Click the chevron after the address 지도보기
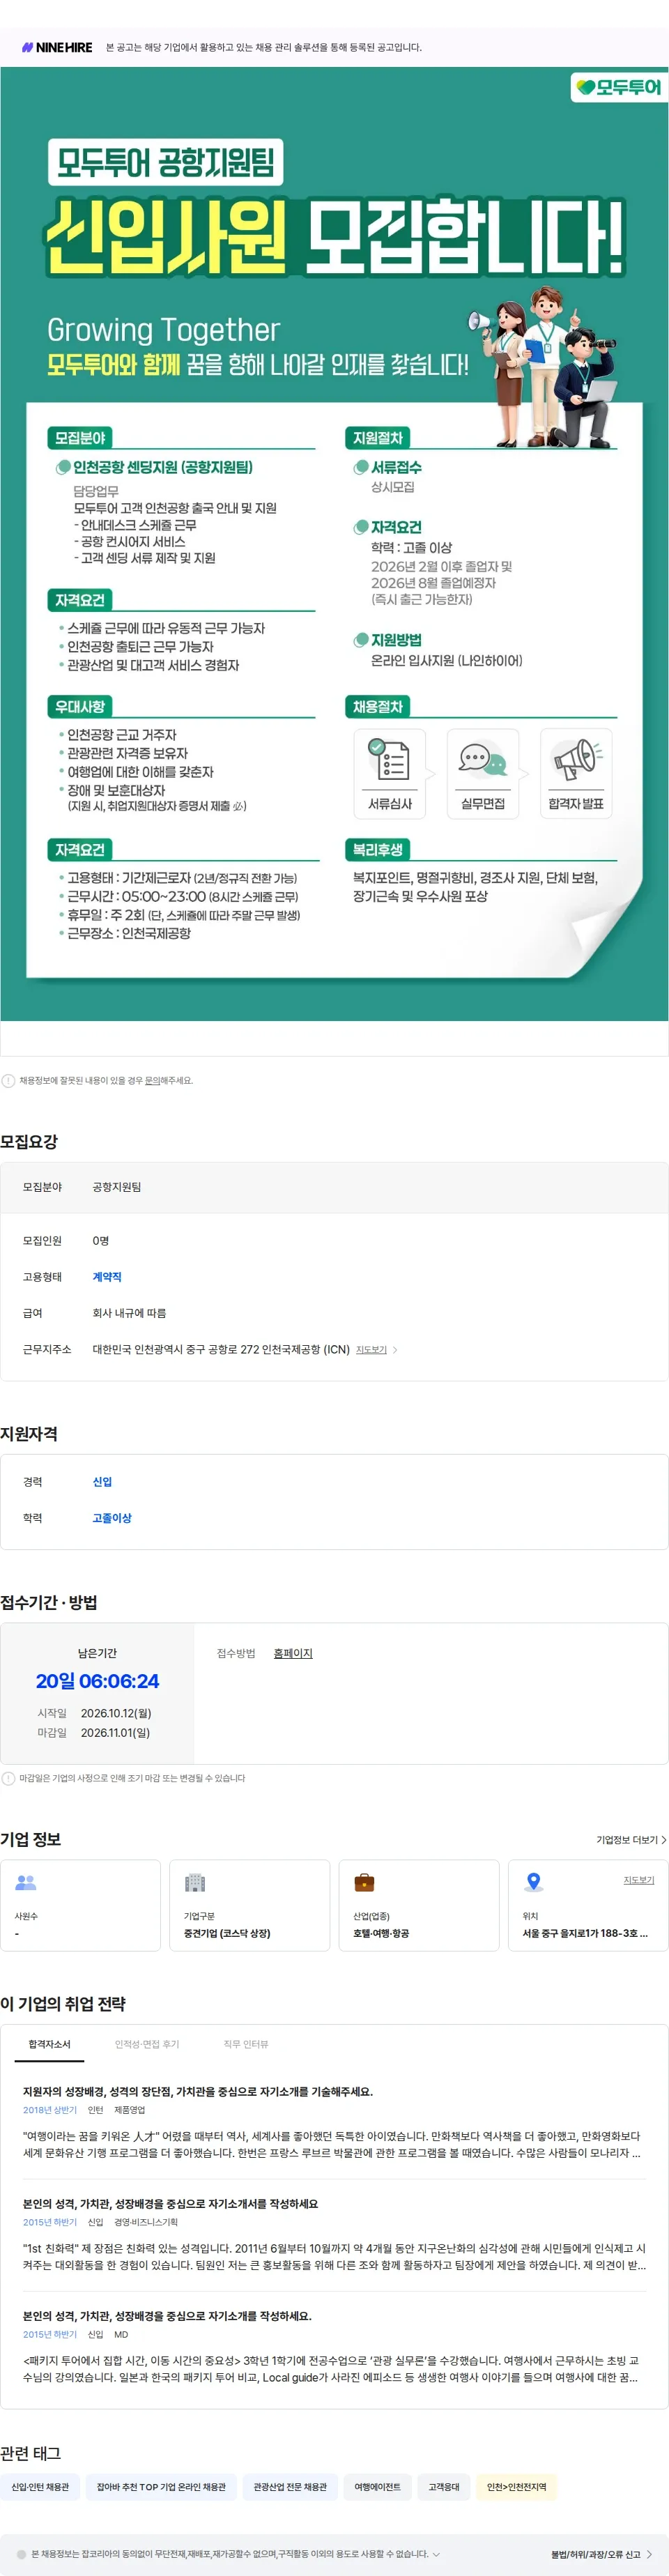669x2576 pixels. point(395,1350)
